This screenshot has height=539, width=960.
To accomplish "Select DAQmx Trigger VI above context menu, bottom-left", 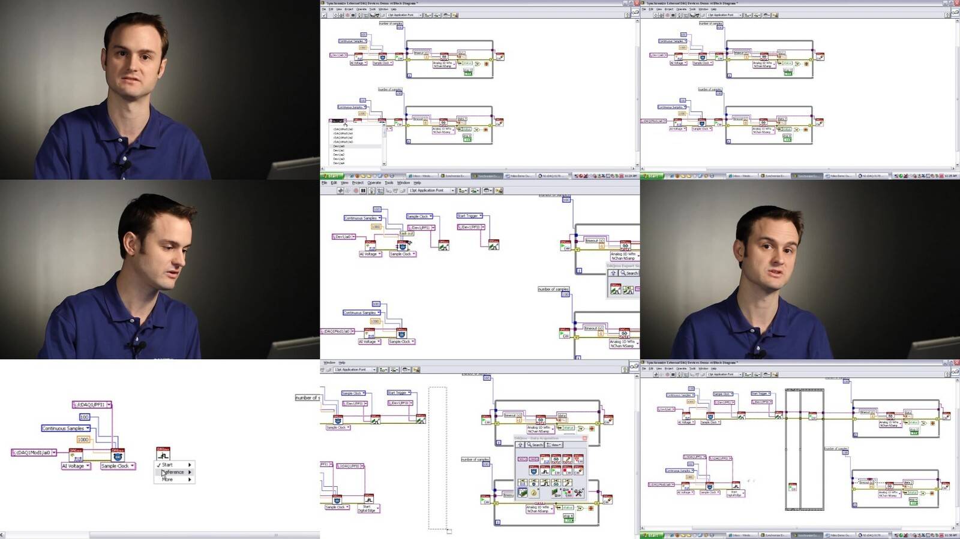I will point(163,454).
